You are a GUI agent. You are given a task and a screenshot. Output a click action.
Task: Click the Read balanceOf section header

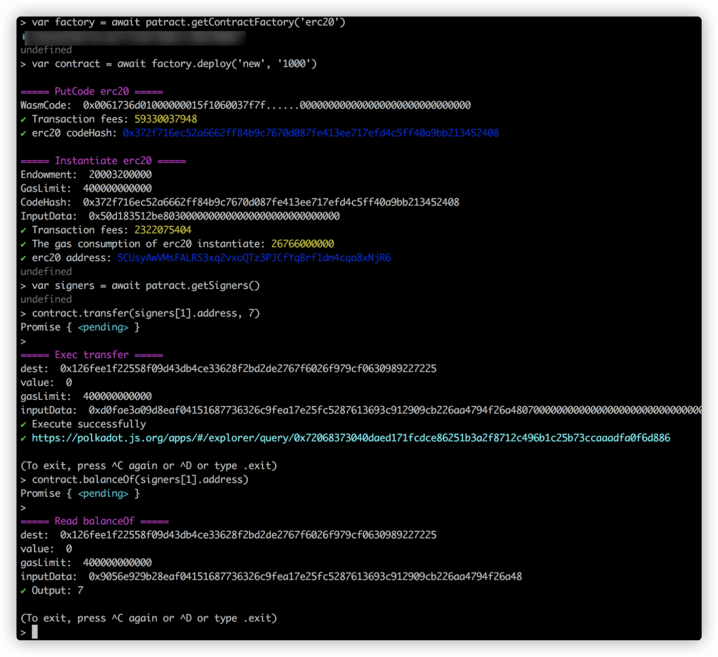tap(94, 521)
